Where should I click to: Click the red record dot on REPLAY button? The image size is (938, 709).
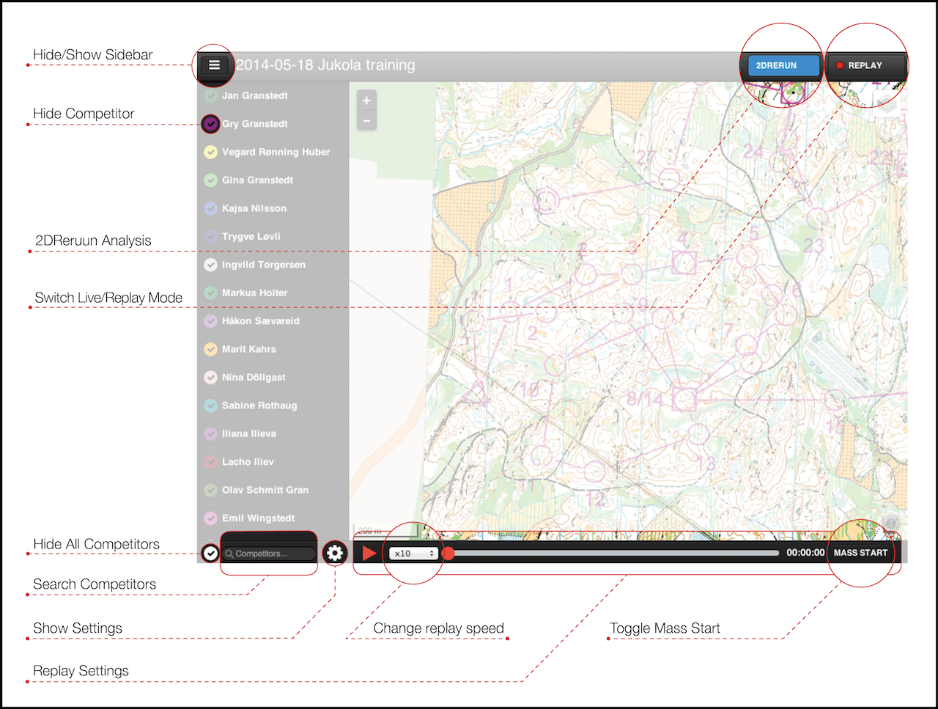[841, 65]
